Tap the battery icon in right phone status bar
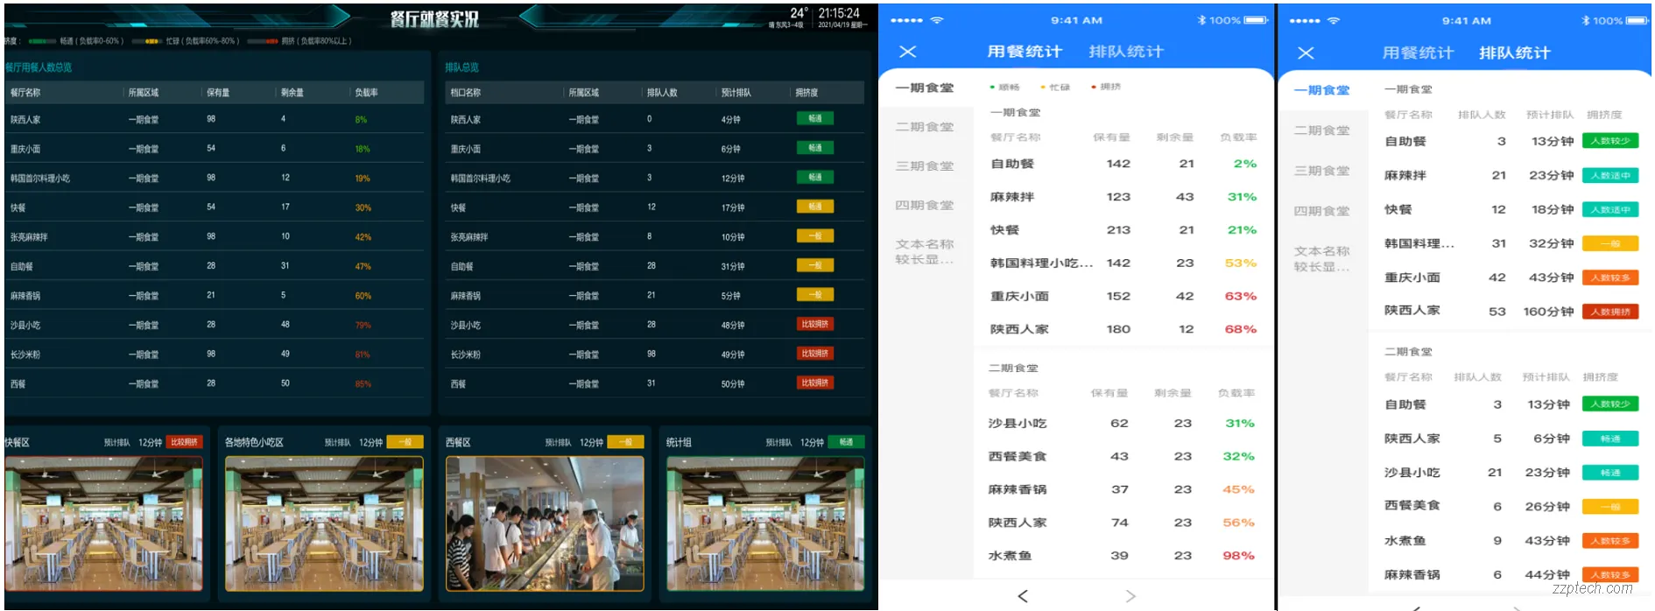The height and width of the screenshot is (611, 1655). click(1637, 20)
